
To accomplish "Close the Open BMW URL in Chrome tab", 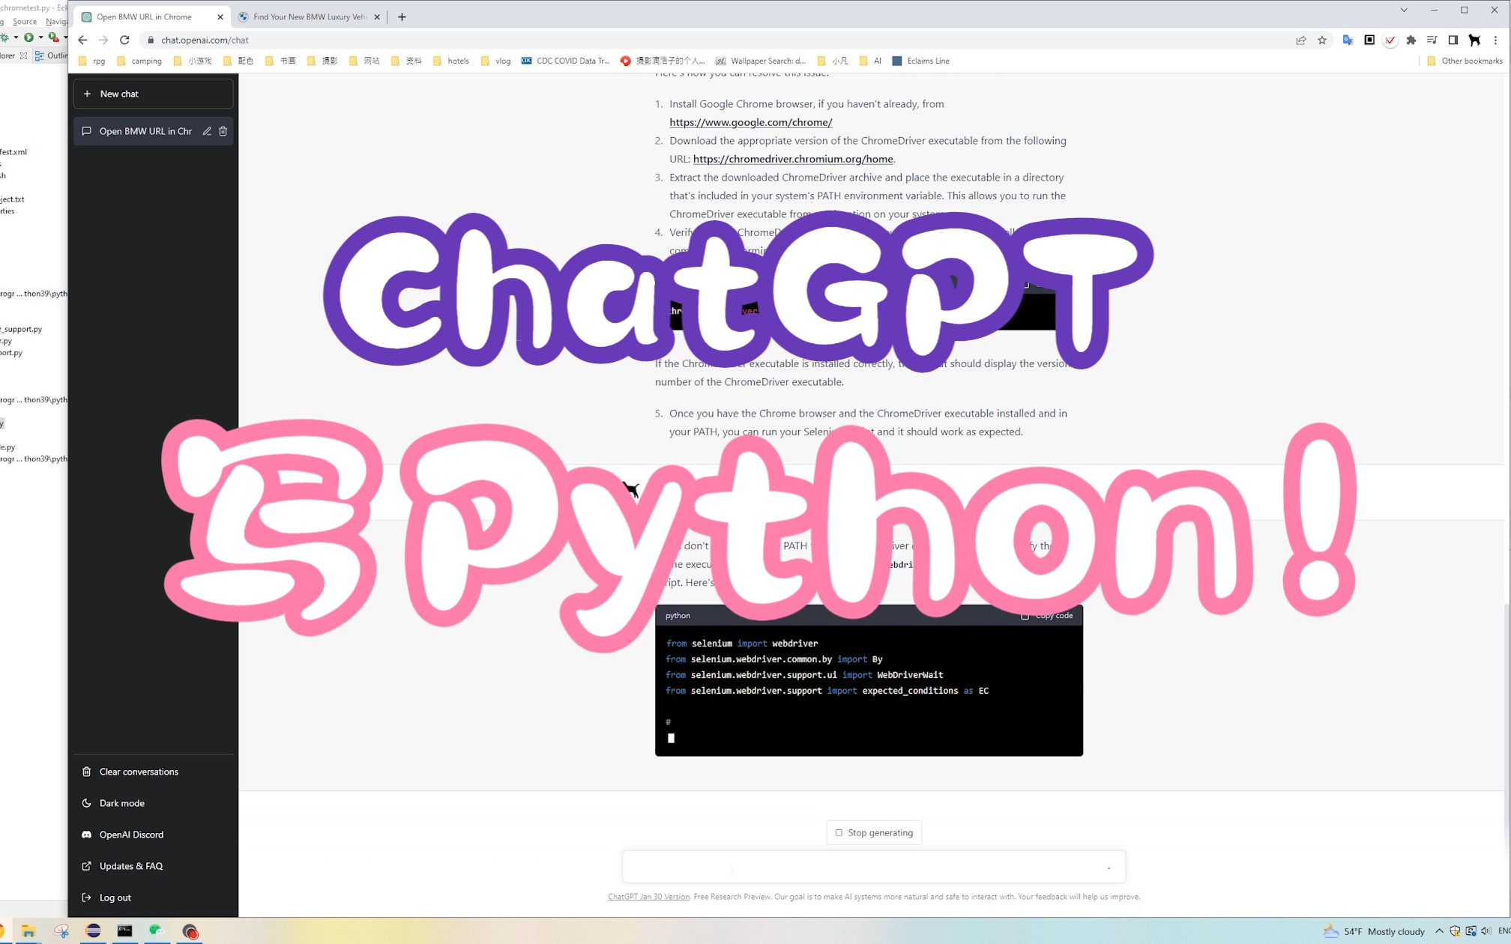I will 220,16.
